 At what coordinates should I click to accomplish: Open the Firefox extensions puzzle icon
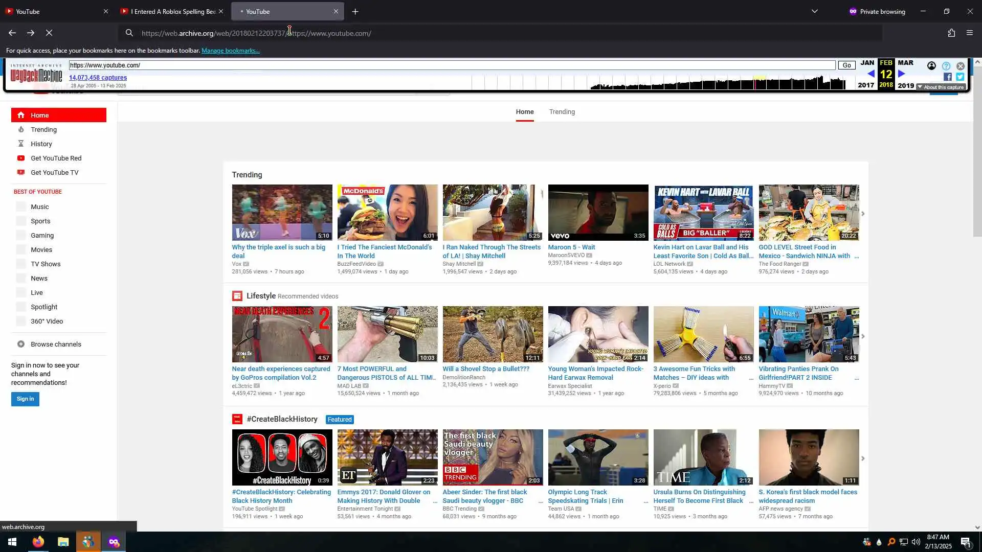click(951, 33)
